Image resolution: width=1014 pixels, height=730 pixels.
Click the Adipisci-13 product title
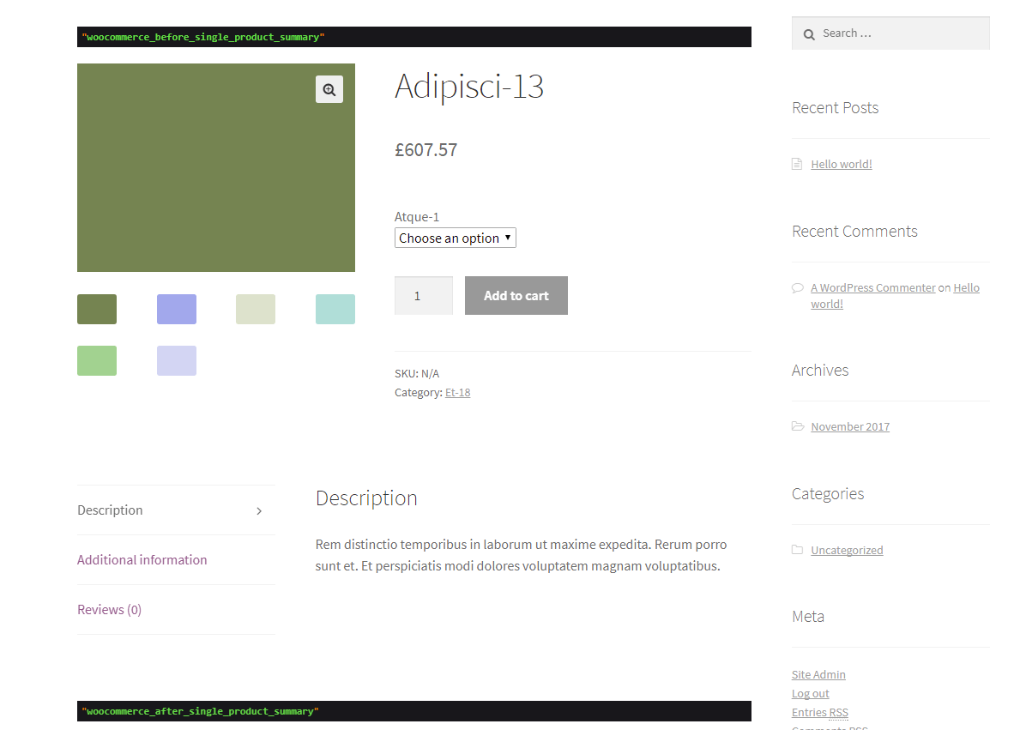[469, 87]
